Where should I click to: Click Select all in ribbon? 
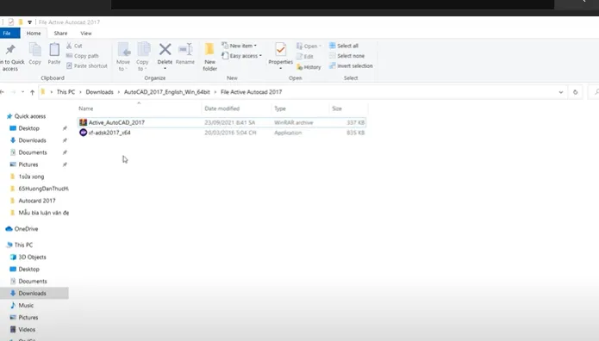(344, 46)
